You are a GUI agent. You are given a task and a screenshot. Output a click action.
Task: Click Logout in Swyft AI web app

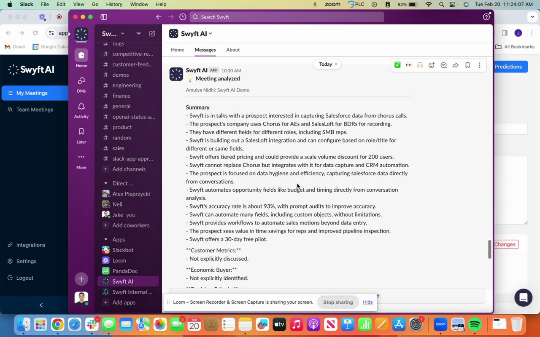click(x=25, y=278)
